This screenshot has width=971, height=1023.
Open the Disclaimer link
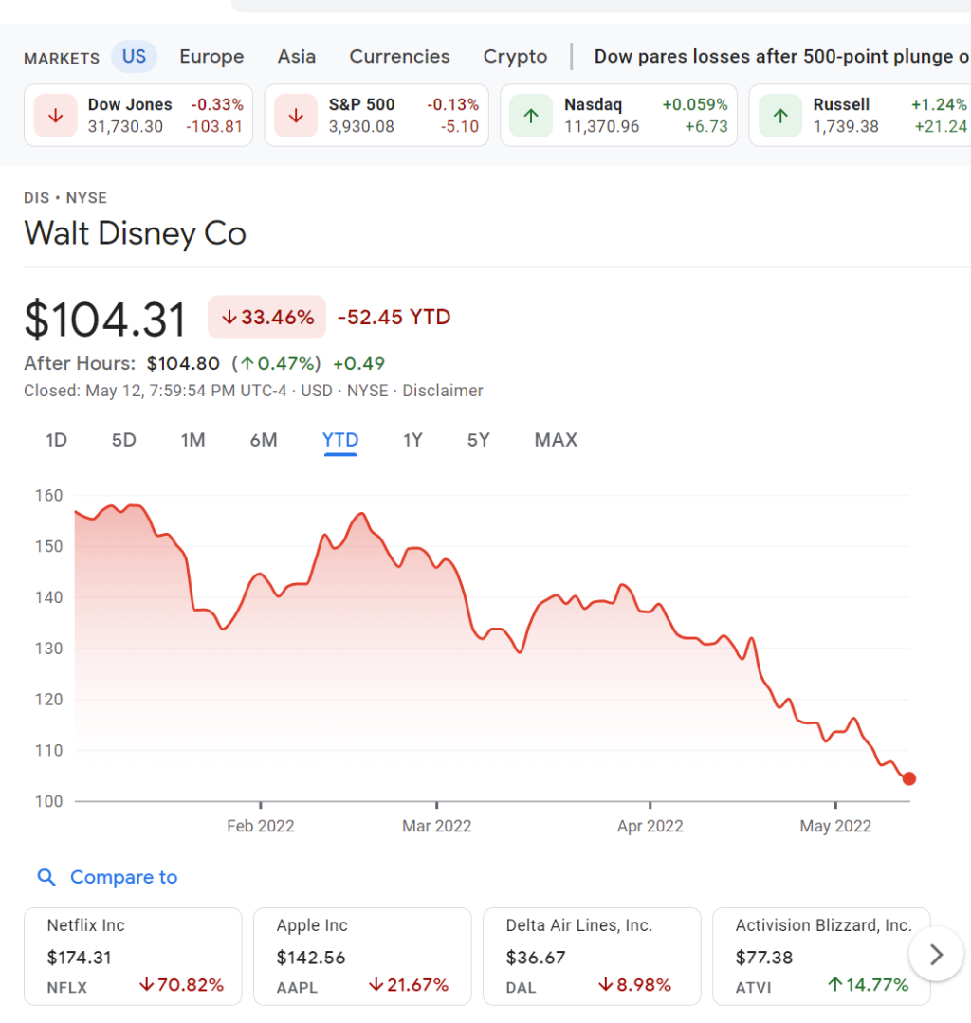(x=443, y=391)
